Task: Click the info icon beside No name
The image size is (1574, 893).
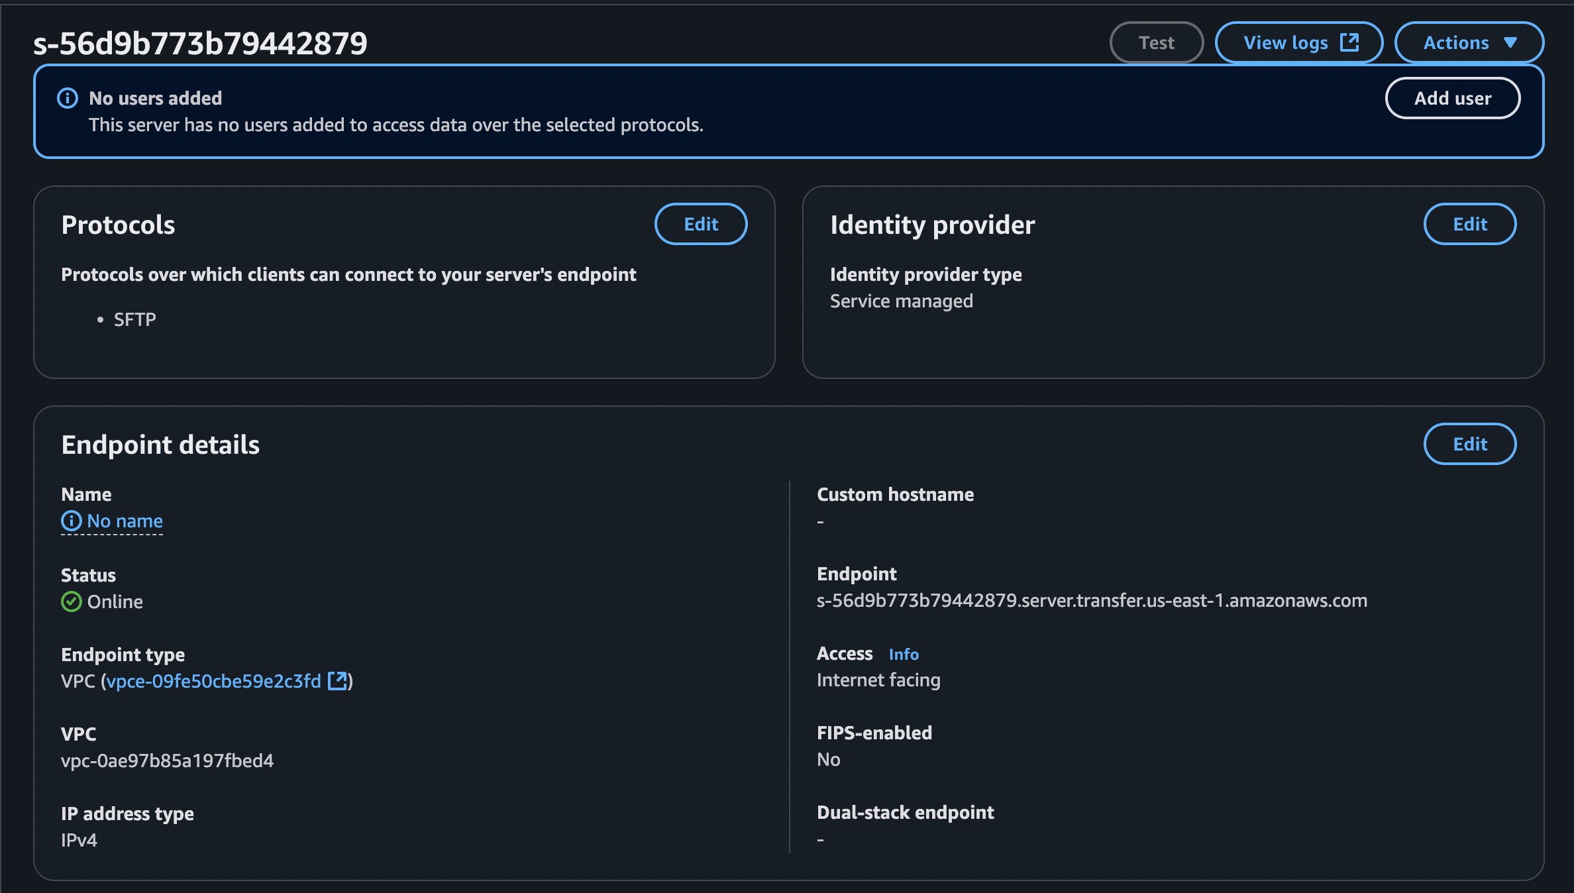Action: [x=71, y=521]
